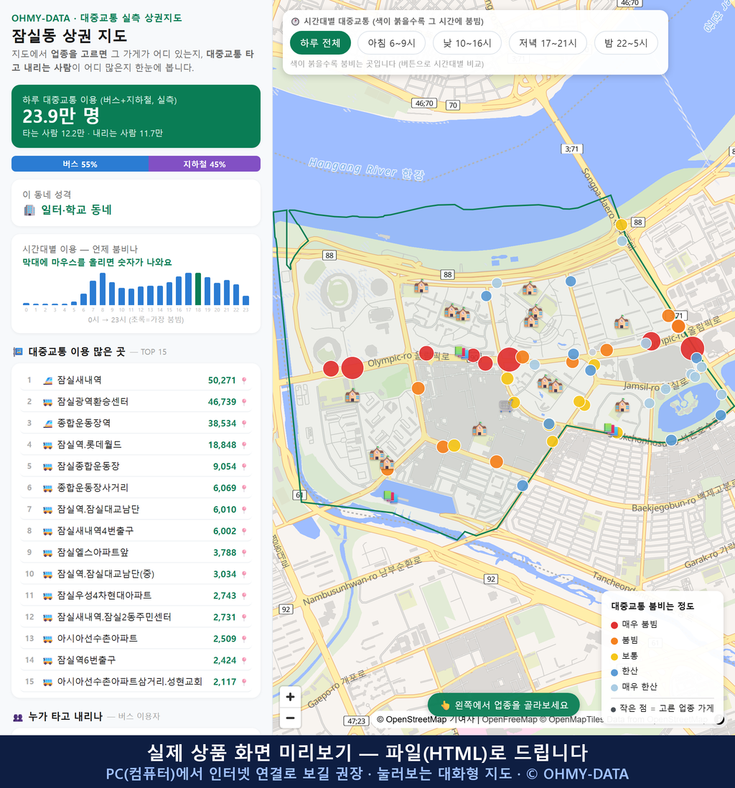Image resolution: width=735 pixels, height=788 pixels.
Task: Click the subway icon before 종합운동장역
Action: [x=48, y=423]
